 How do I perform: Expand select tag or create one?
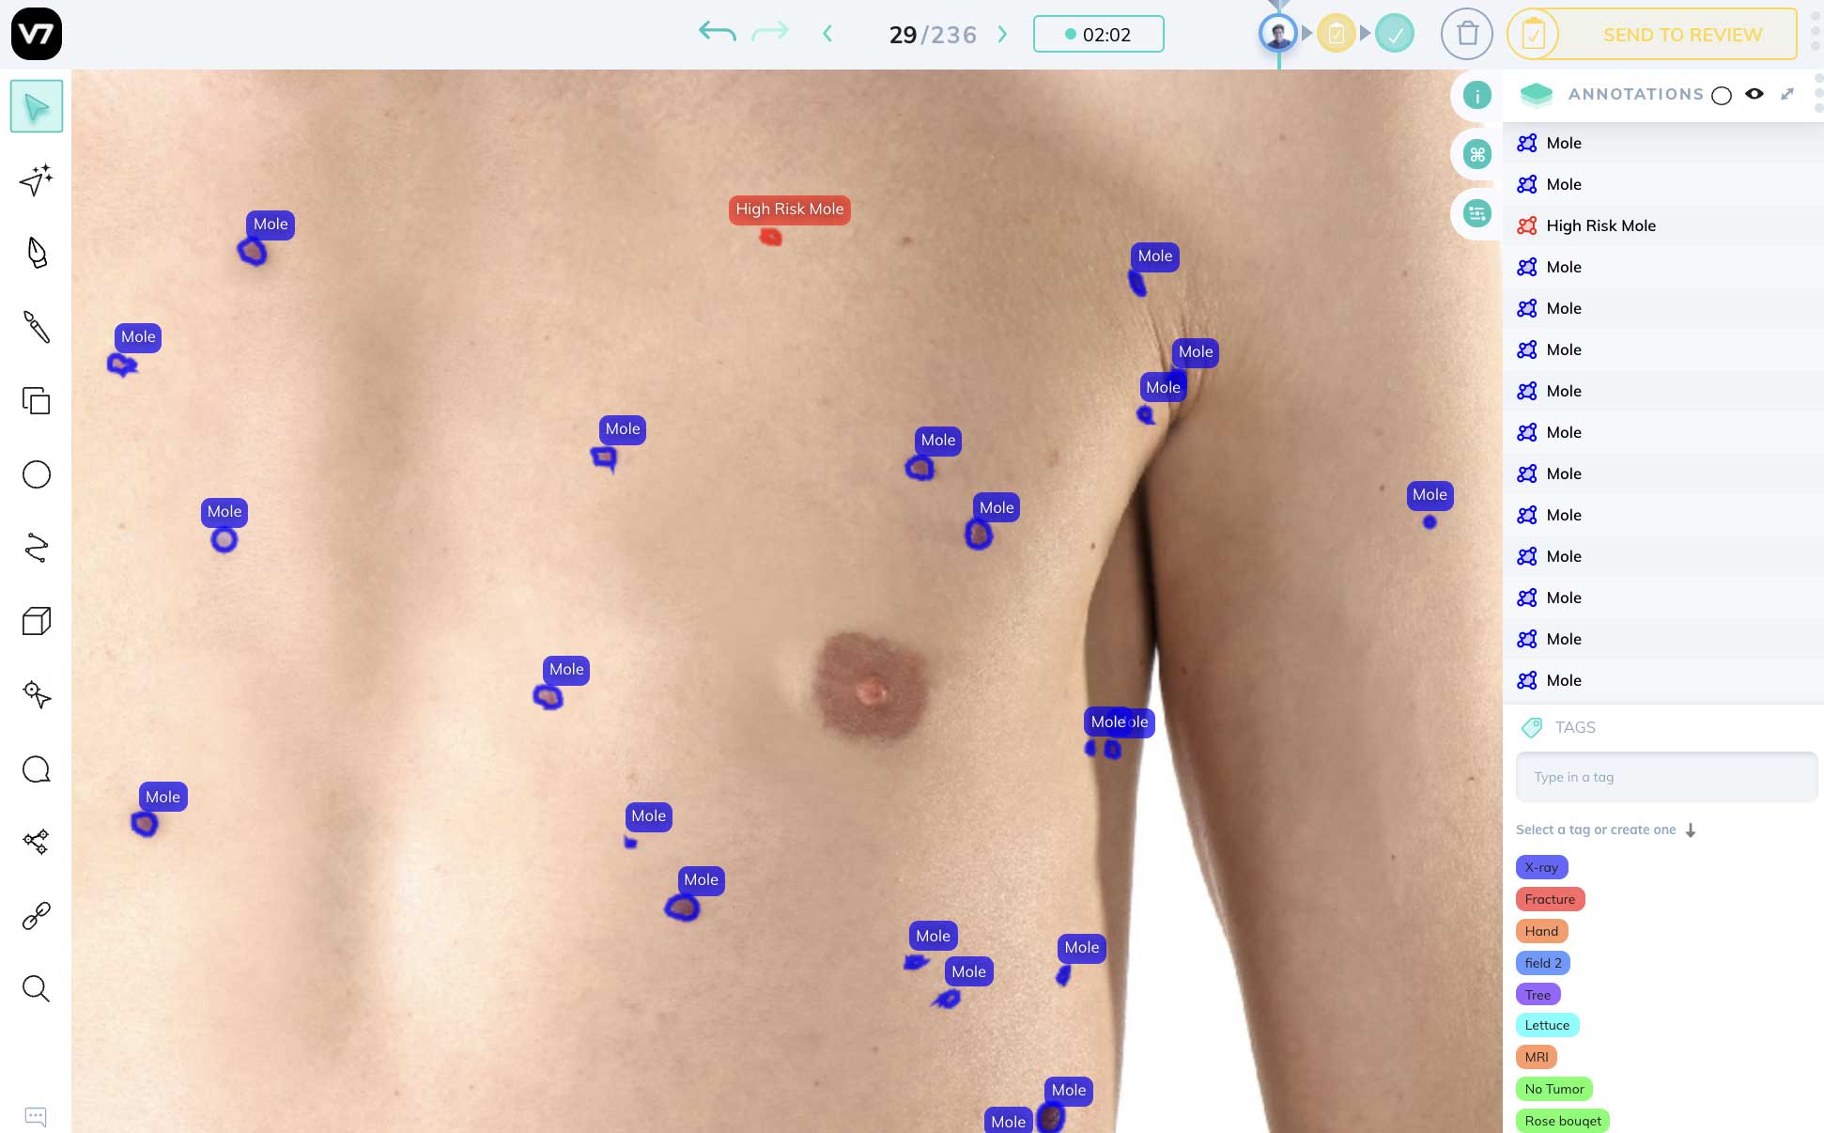pyautogui.click(x=1693, y=829)
